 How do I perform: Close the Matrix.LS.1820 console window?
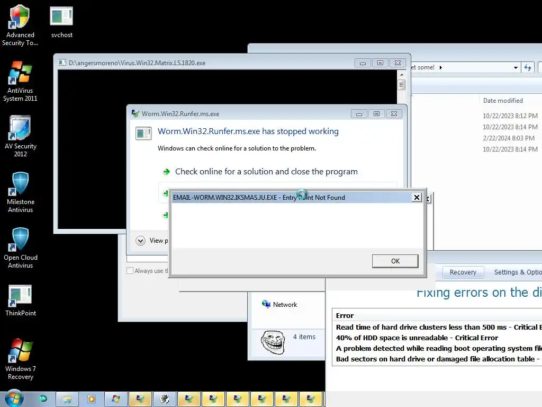coord(398,63)
